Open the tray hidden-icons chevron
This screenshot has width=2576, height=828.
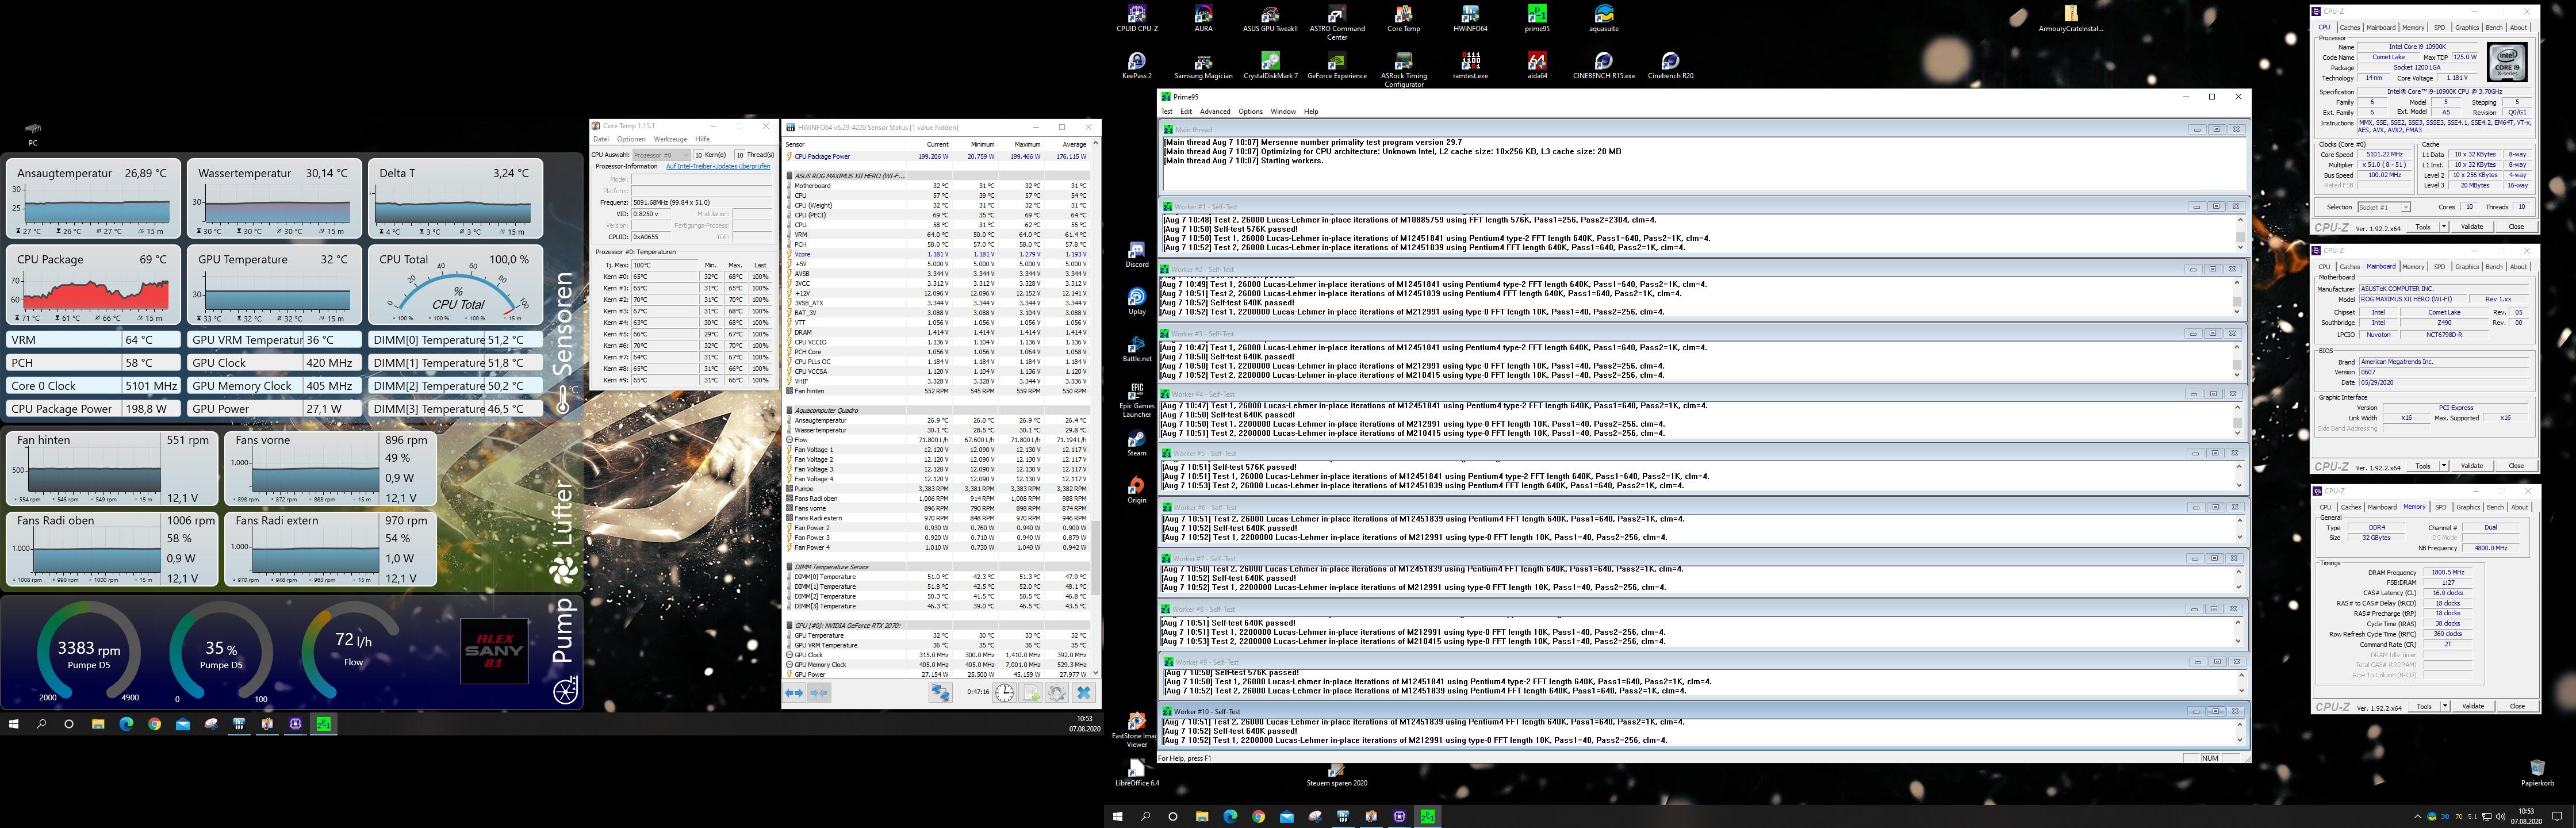[x=2417, y=816]
